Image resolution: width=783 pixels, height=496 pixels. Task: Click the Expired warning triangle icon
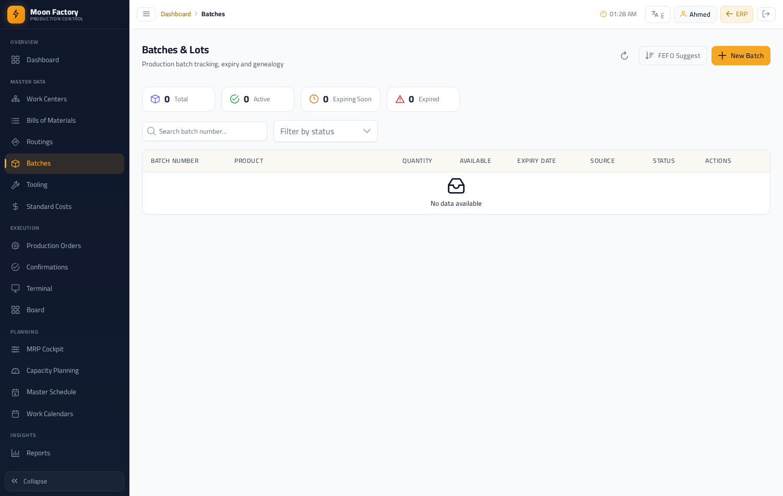point(400,99)
